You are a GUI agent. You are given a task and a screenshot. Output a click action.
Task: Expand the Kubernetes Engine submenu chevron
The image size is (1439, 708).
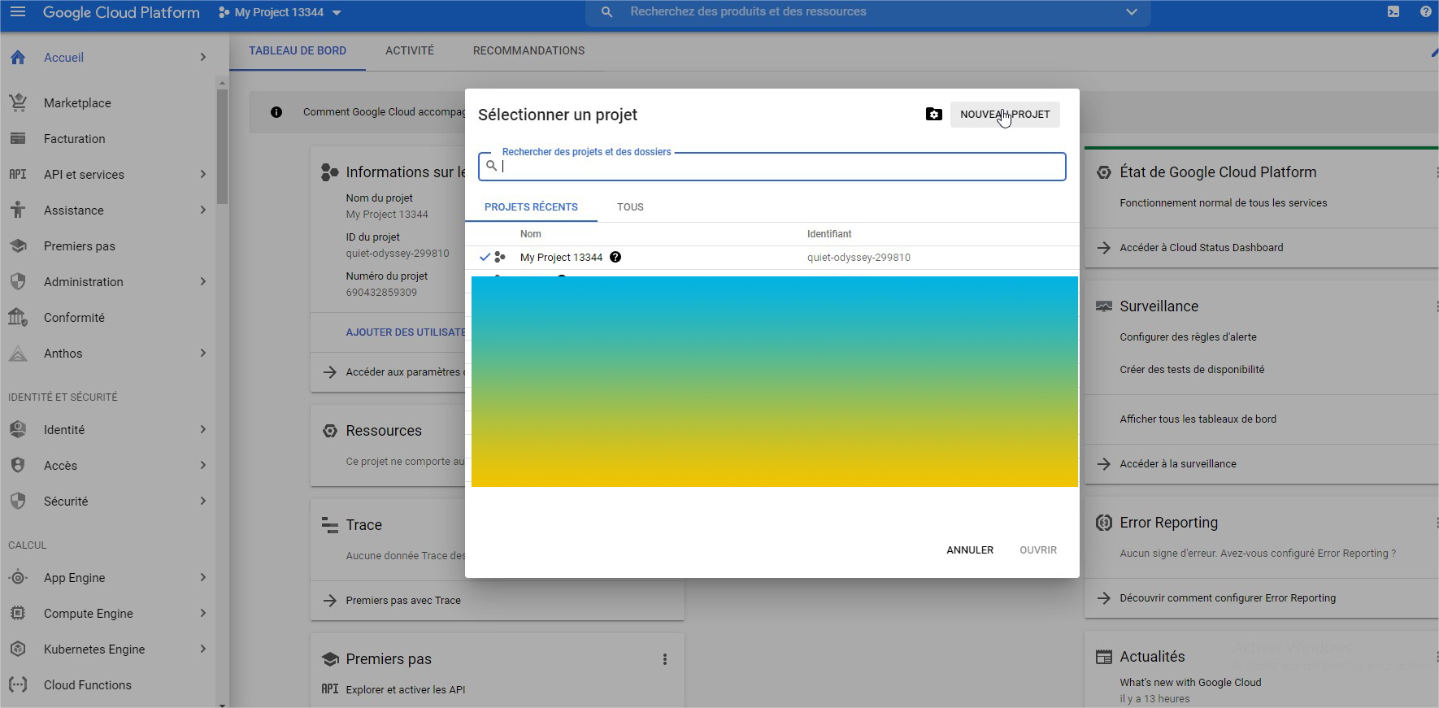coord(202,649)
